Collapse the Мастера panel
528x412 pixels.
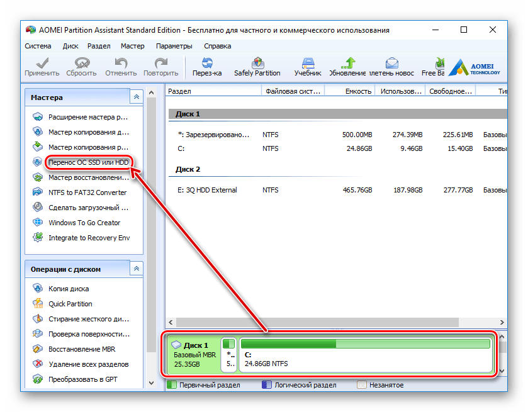(137, 97)
